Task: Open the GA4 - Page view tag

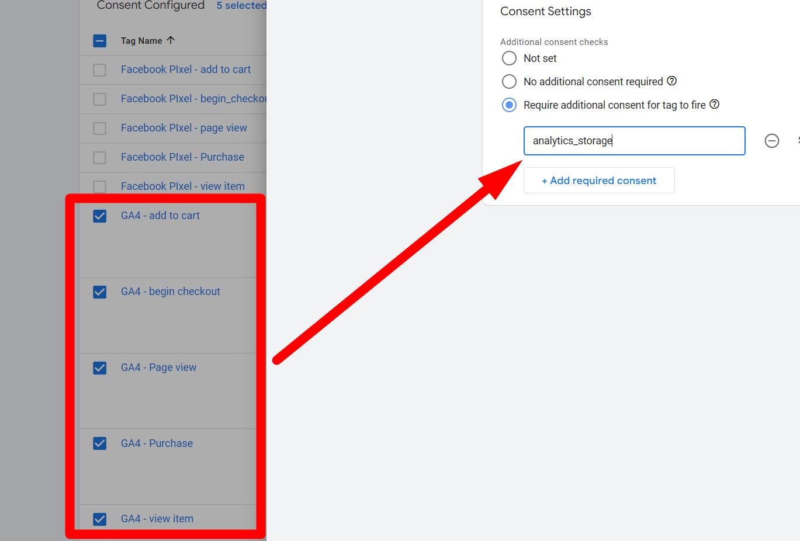Action: pos(158,367)
